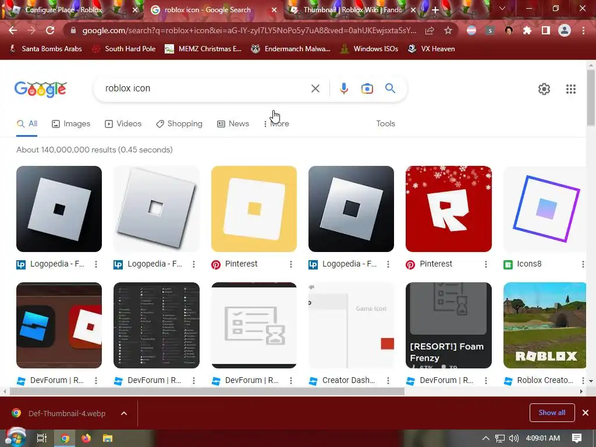This screenshot has height=447, width=596.
Task: Open new browser tab with plus
Action: (x=435, y=10)
